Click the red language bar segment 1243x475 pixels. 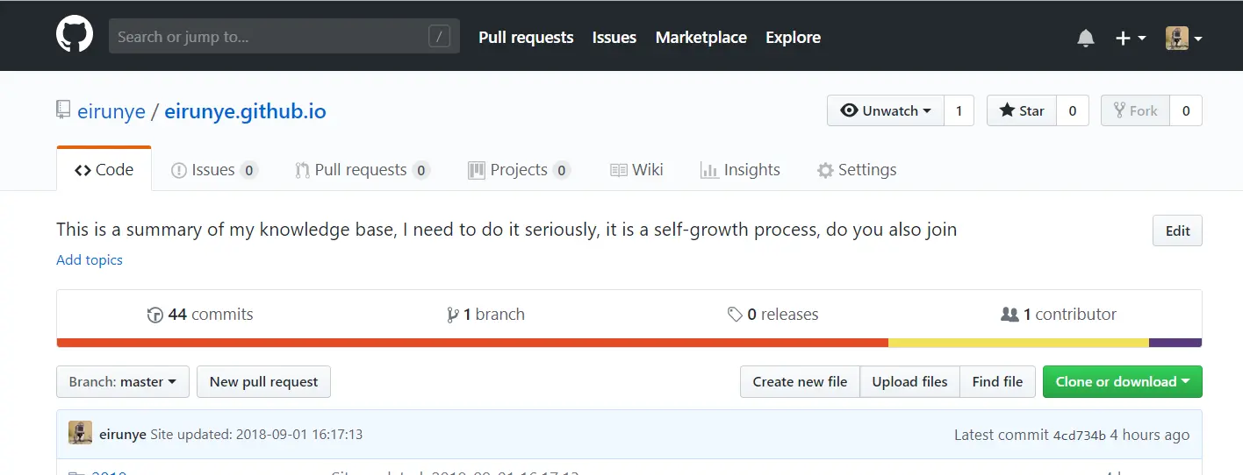(472, 343)
